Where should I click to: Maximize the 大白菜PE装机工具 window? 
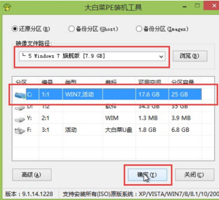[197, 6]
